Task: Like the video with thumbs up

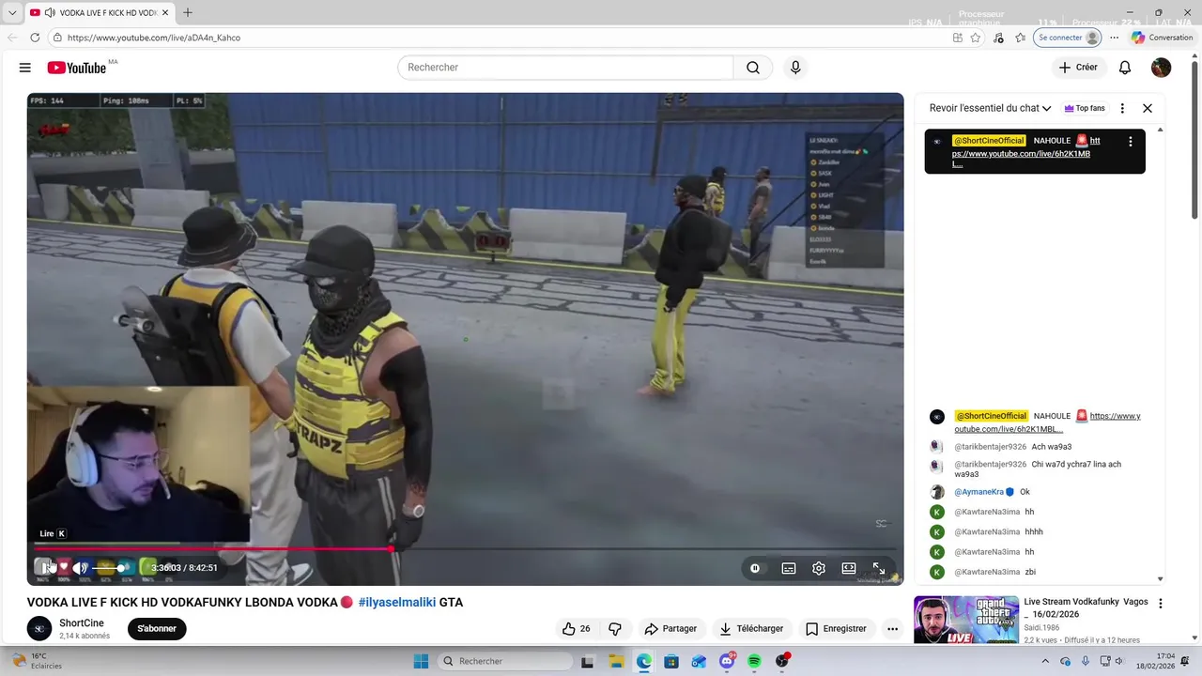Action: coord(577,629)
